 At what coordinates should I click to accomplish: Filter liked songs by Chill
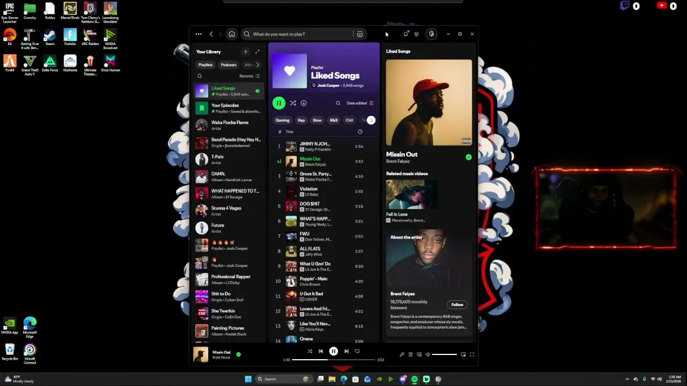349,121
